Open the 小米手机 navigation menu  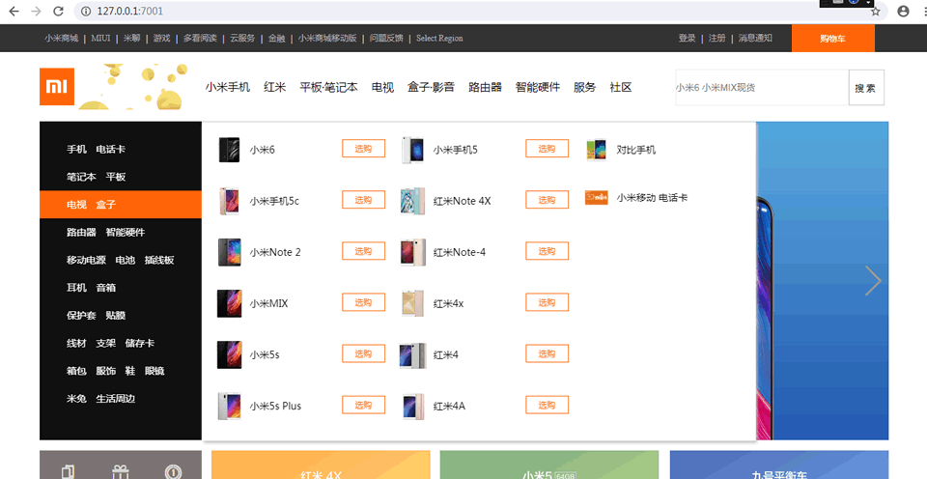pos(228,88)
